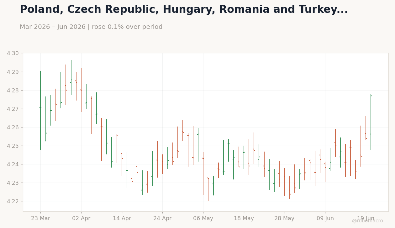
Task: Click the 4.26 y-axis value label
Action: coord(13,127)
